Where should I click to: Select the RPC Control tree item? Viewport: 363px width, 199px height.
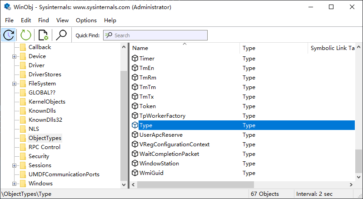tap(44, 147)
